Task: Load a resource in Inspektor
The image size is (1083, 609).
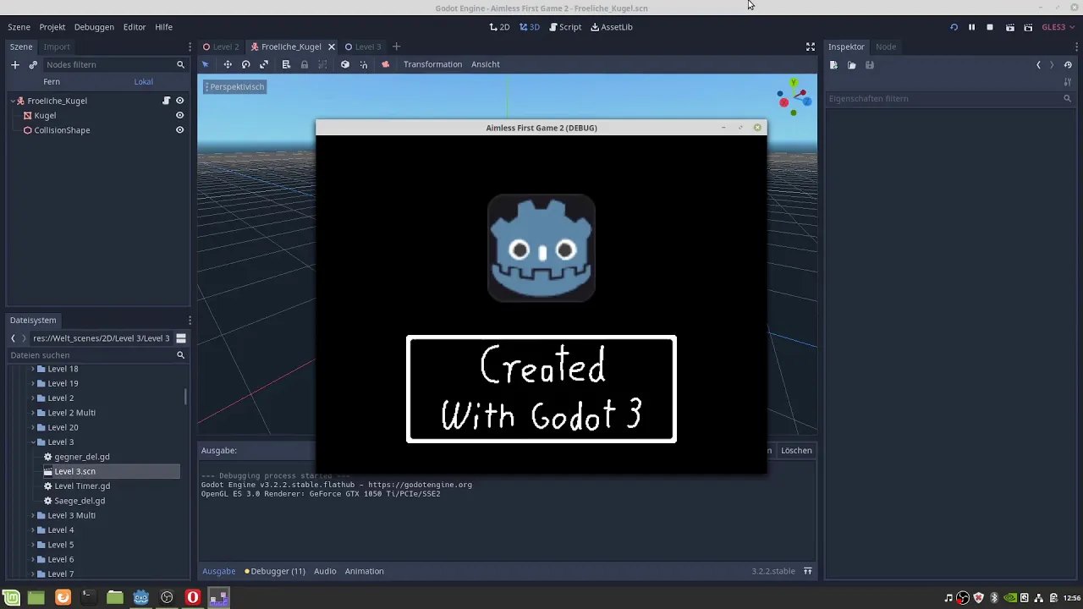Action: point(851,65)
